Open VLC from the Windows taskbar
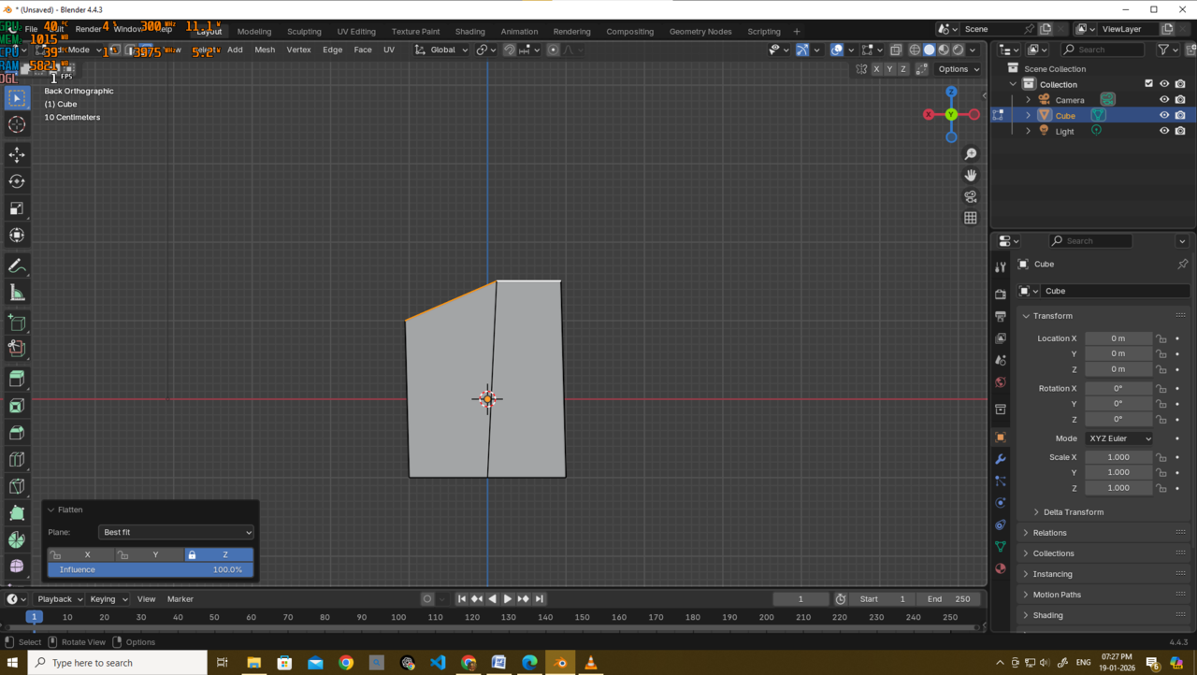 pyautogui.click(x=590, y=663)
